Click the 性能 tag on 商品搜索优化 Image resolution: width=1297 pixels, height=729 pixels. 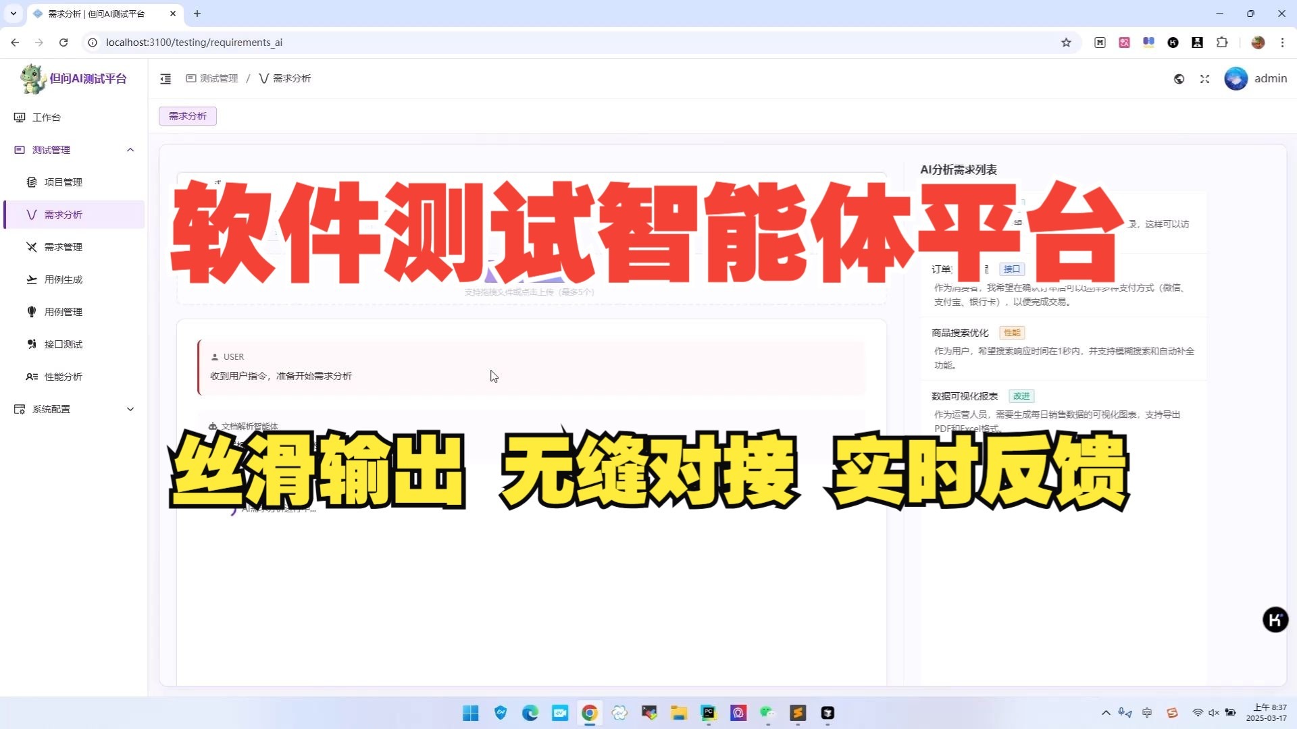(1012, 332)
